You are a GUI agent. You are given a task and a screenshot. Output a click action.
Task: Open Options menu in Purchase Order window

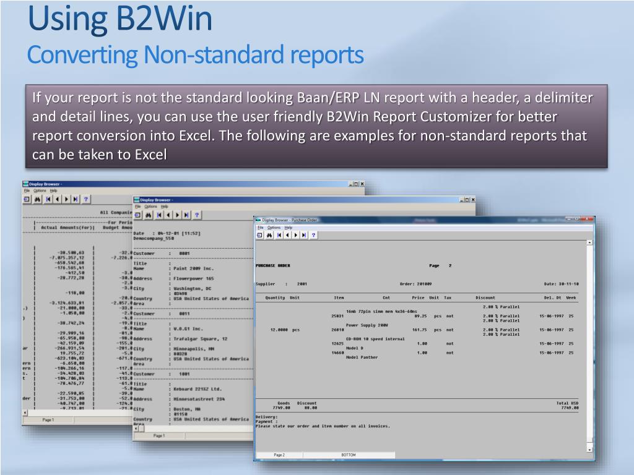click(x=274, y=228)
